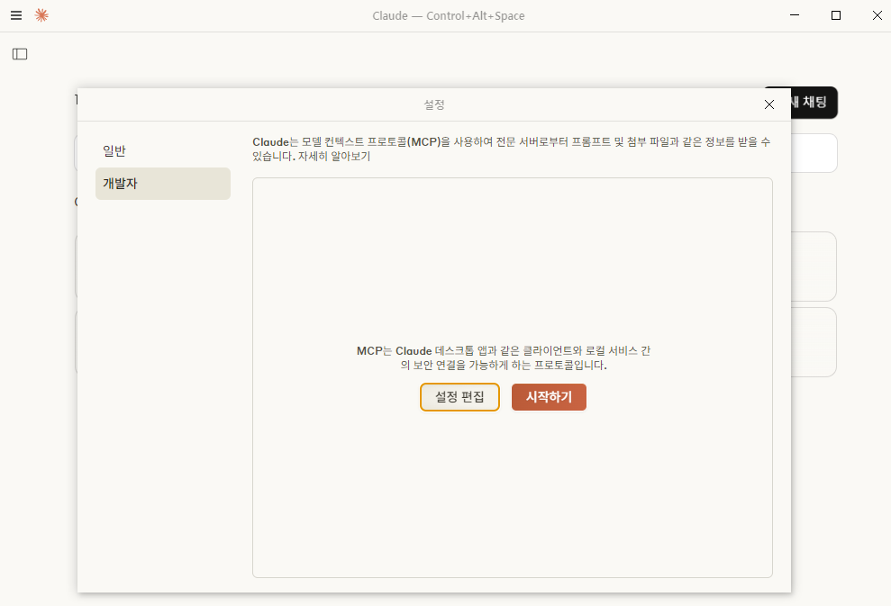Image resolution: width=891 pixels, height=606 pixels.
Task: Toggle the sidebar panel icon
Action: coord(20,54)
